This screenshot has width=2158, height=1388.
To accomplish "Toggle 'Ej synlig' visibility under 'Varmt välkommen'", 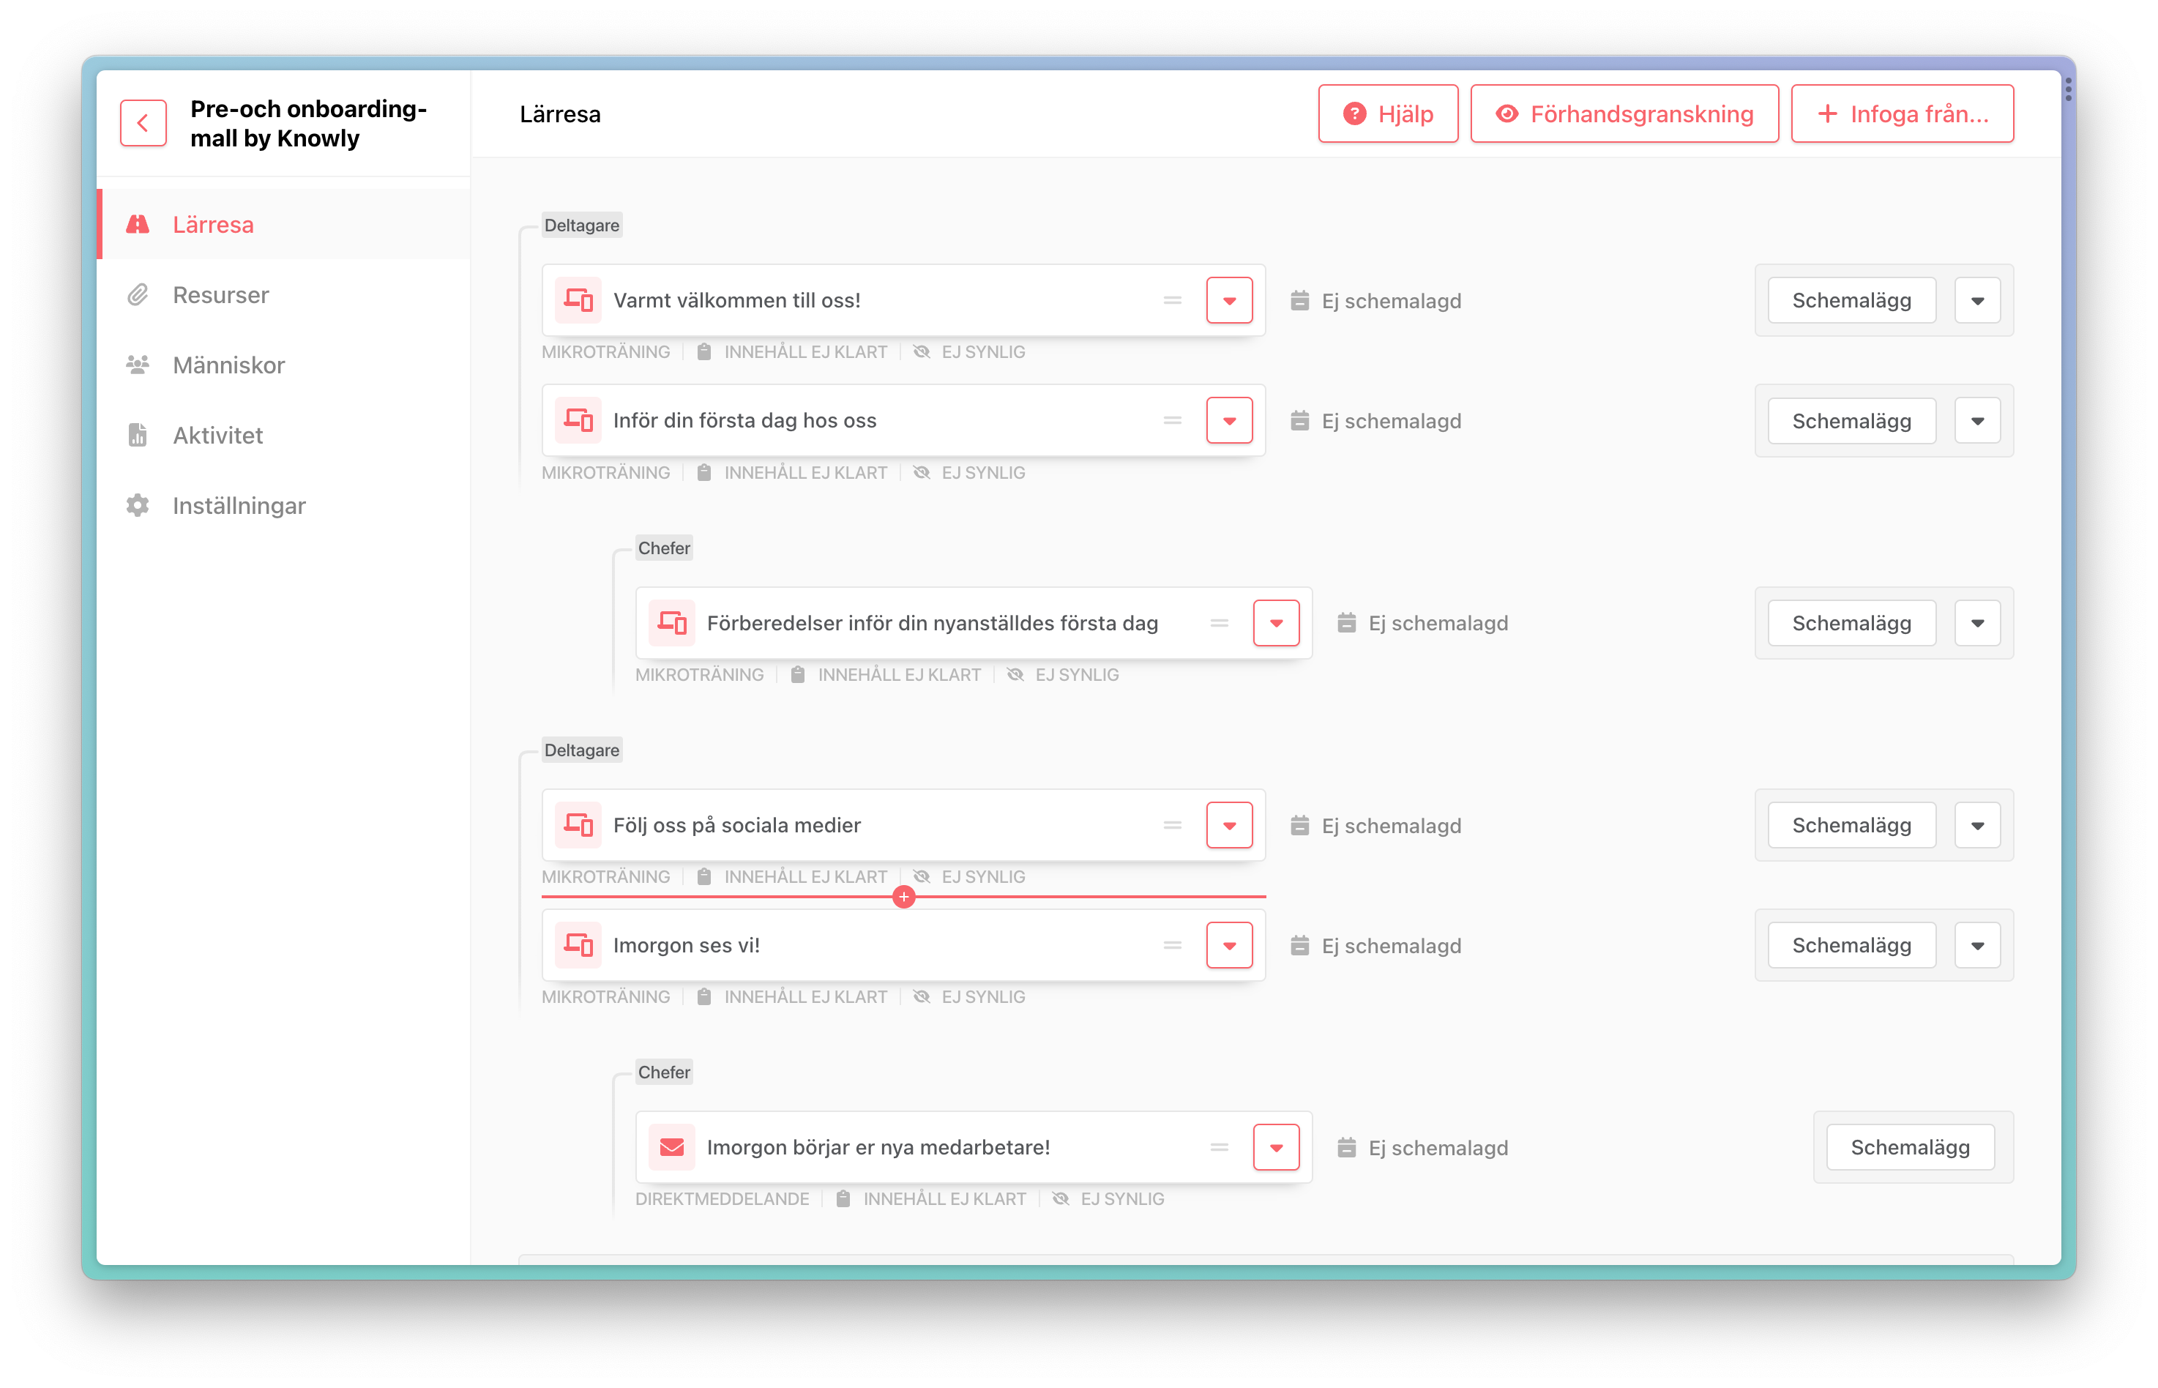I will 922,352.
